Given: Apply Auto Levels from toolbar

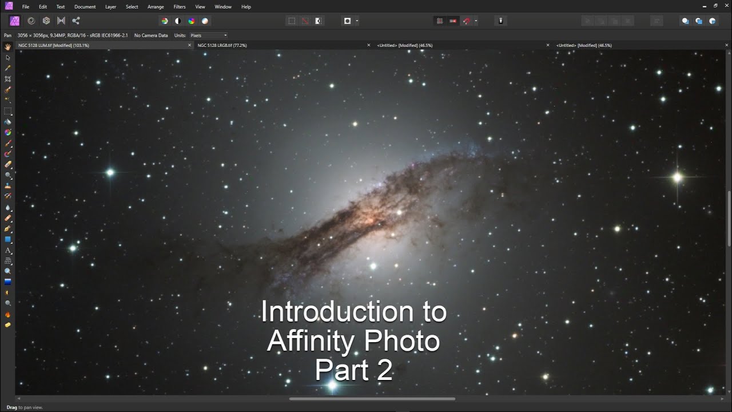Looking at the screenshot, I should pos(165,21).
